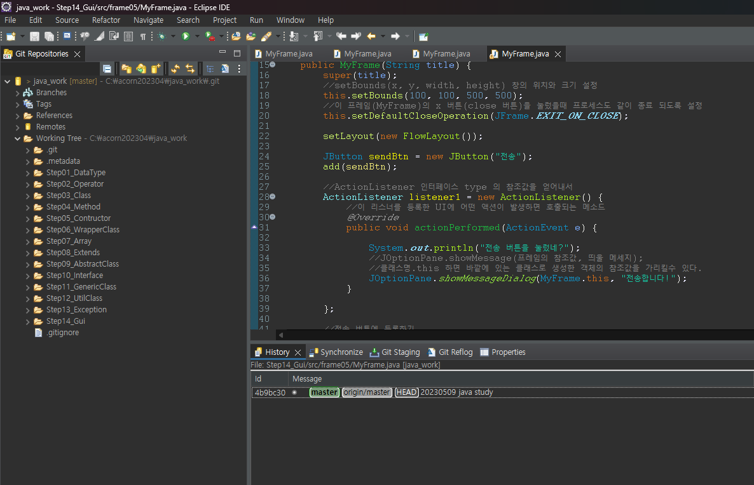Collapse the Working Tree node
754x485 pixels.
point(18,138)
